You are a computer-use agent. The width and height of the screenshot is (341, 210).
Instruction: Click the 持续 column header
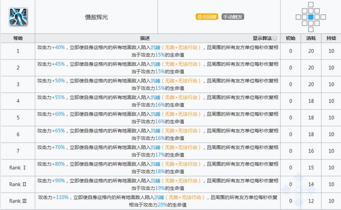(331, 38)
